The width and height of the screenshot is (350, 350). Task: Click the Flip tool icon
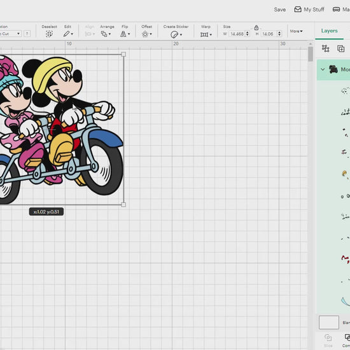(123, 34)
